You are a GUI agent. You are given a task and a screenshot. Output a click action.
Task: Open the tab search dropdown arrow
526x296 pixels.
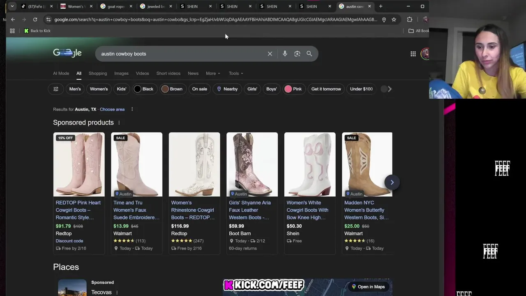click(x=12, y=6)
